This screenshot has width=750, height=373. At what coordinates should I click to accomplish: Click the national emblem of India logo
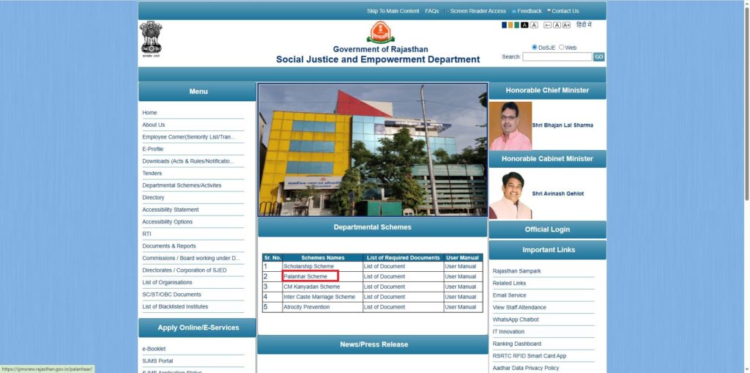click(x=151, y=39)
